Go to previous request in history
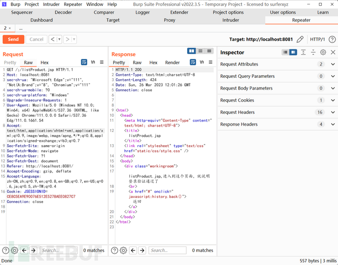 point(53,40)
